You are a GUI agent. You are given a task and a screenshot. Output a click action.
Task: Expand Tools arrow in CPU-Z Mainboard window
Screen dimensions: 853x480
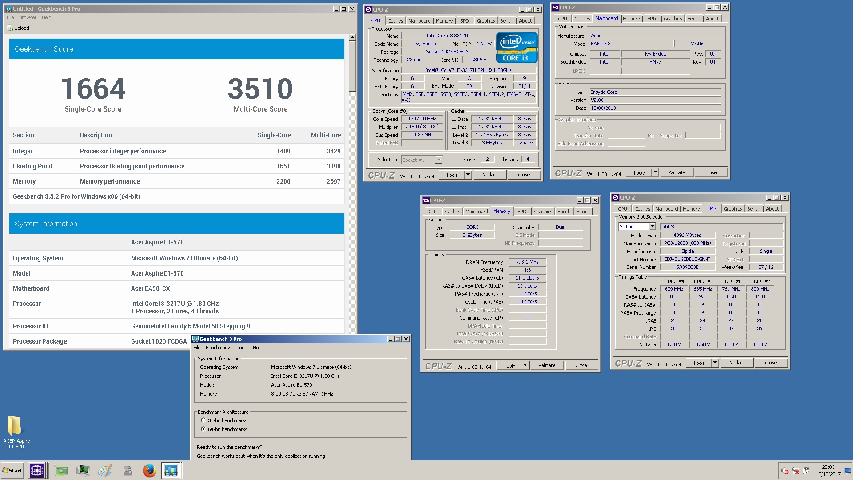pos(655,172)
